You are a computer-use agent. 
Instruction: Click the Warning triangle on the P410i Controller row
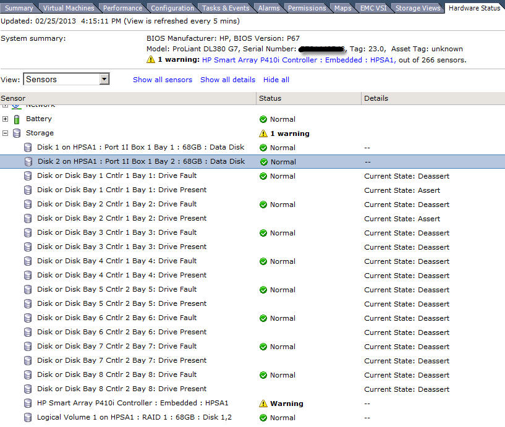263,404
